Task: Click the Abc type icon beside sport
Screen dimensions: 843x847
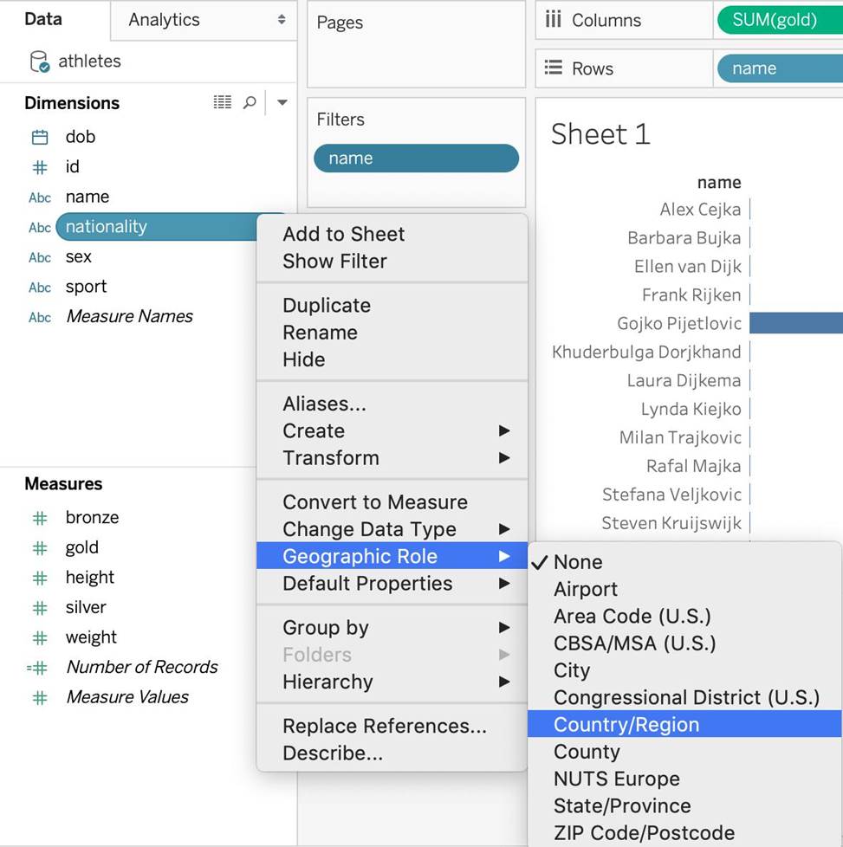Action: point(40,288)
